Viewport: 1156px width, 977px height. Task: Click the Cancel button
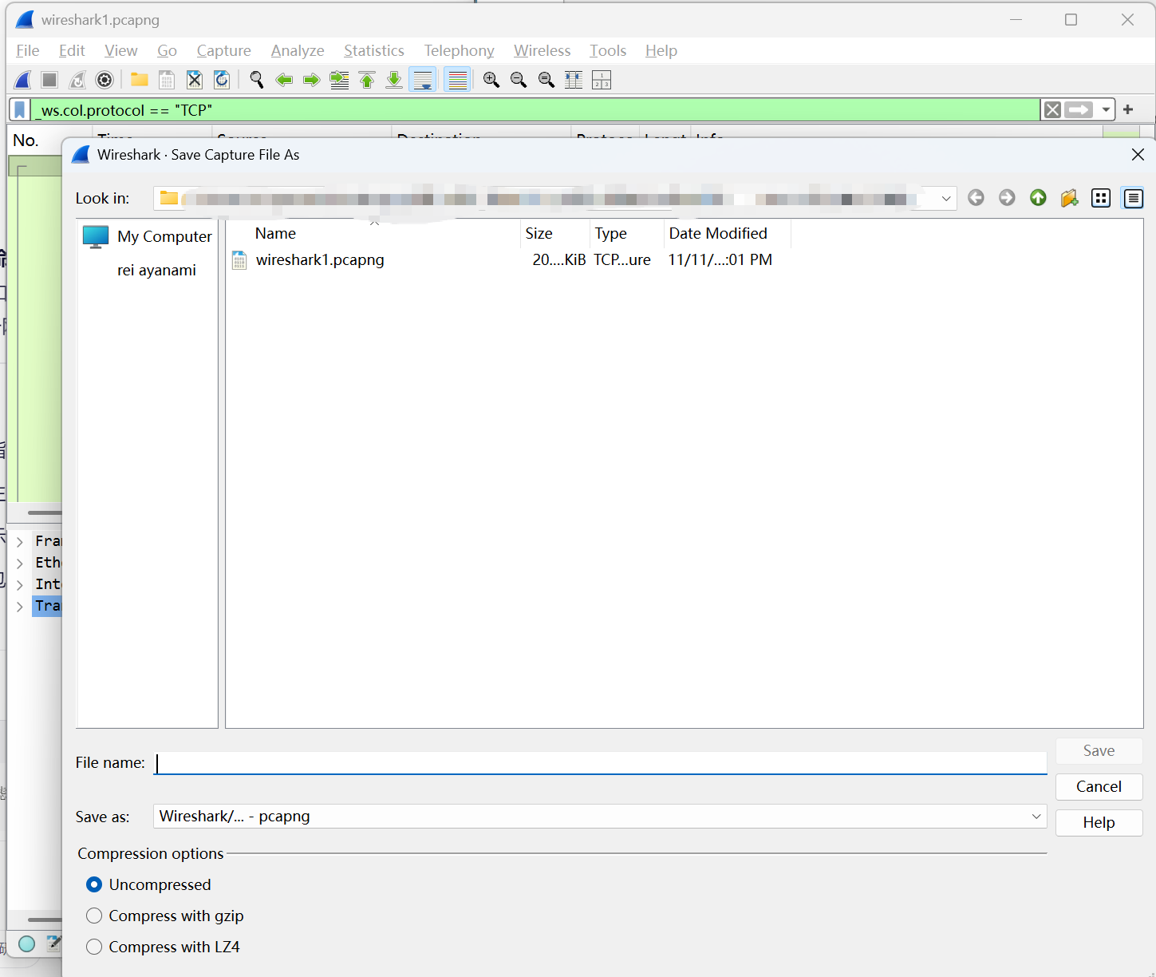[x=1099, y=786]
